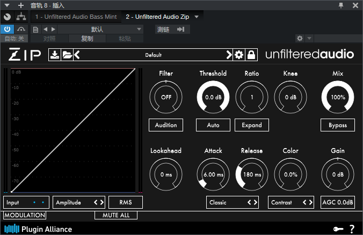Click the Plugin Alliance logo
363x235 pixels.
tap(38, 229)
